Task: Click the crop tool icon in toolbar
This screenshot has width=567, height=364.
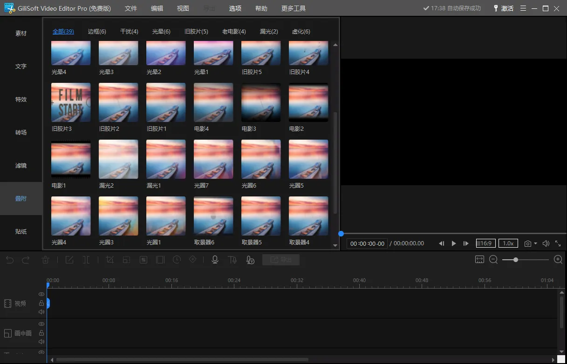Action: (x=109, y=260)
